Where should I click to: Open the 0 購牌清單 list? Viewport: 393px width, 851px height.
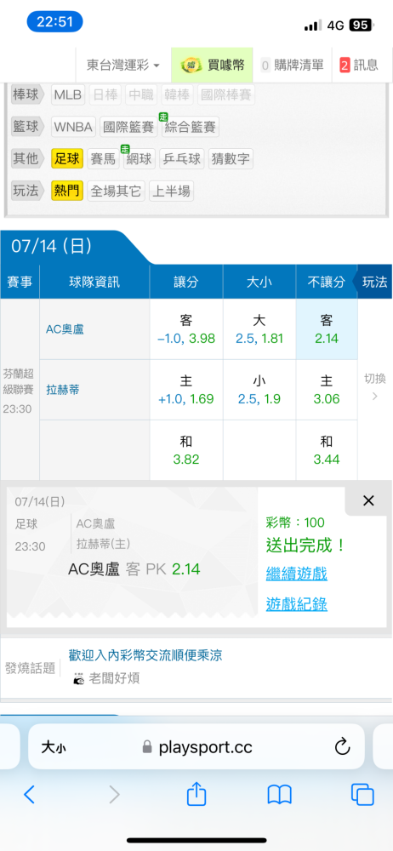(292, 66)
